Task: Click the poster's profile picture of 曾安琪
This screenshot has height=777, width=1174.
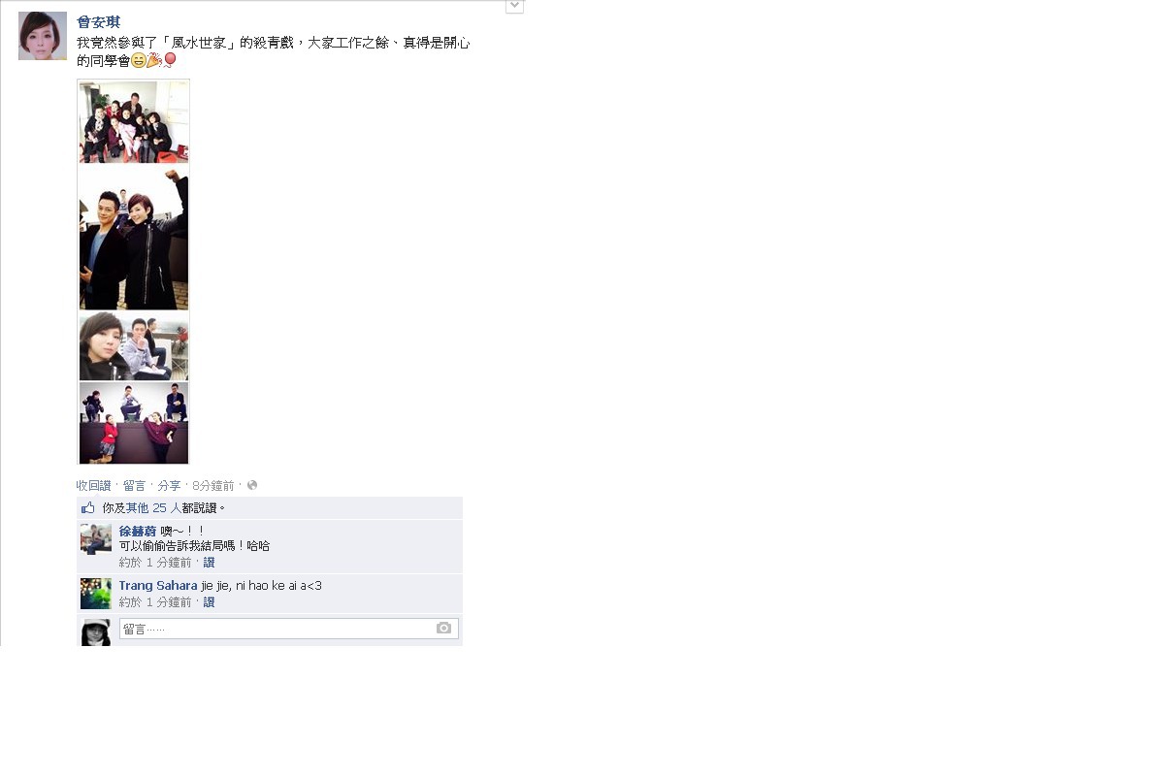Action: 43,36
